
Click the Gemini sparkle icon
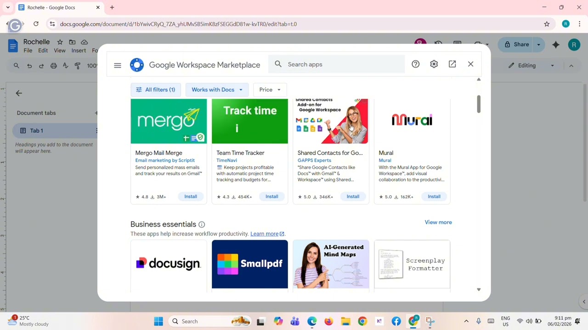click(x=556, y=44)
